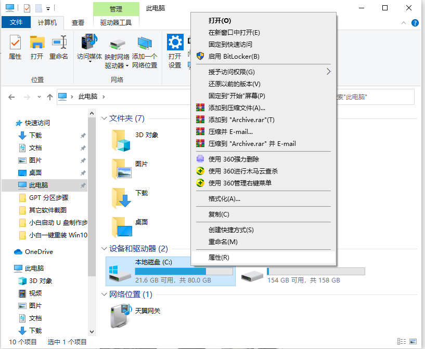425x349 pixels.
Task: Switch to details view on status bar
Action: 402,342
